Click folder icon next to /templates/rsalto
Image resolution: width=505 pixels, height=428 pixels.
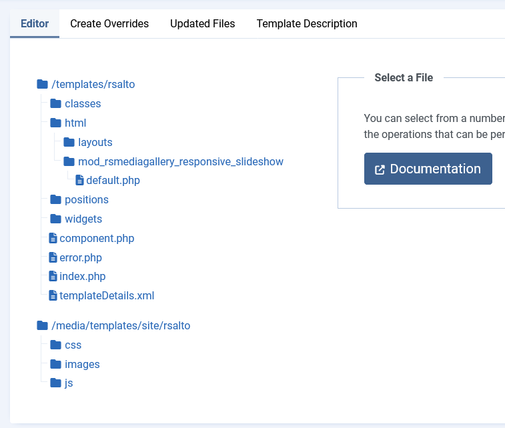point(42,84)
